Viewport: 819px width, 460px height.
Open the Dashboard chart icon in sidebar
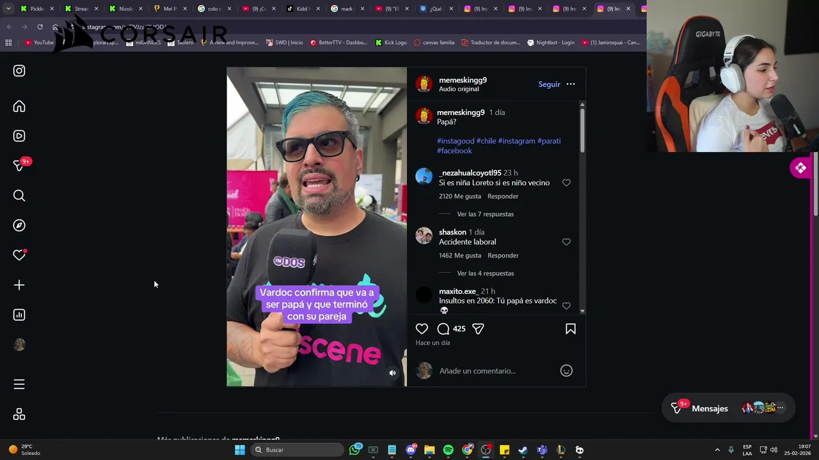click(19, 315)
